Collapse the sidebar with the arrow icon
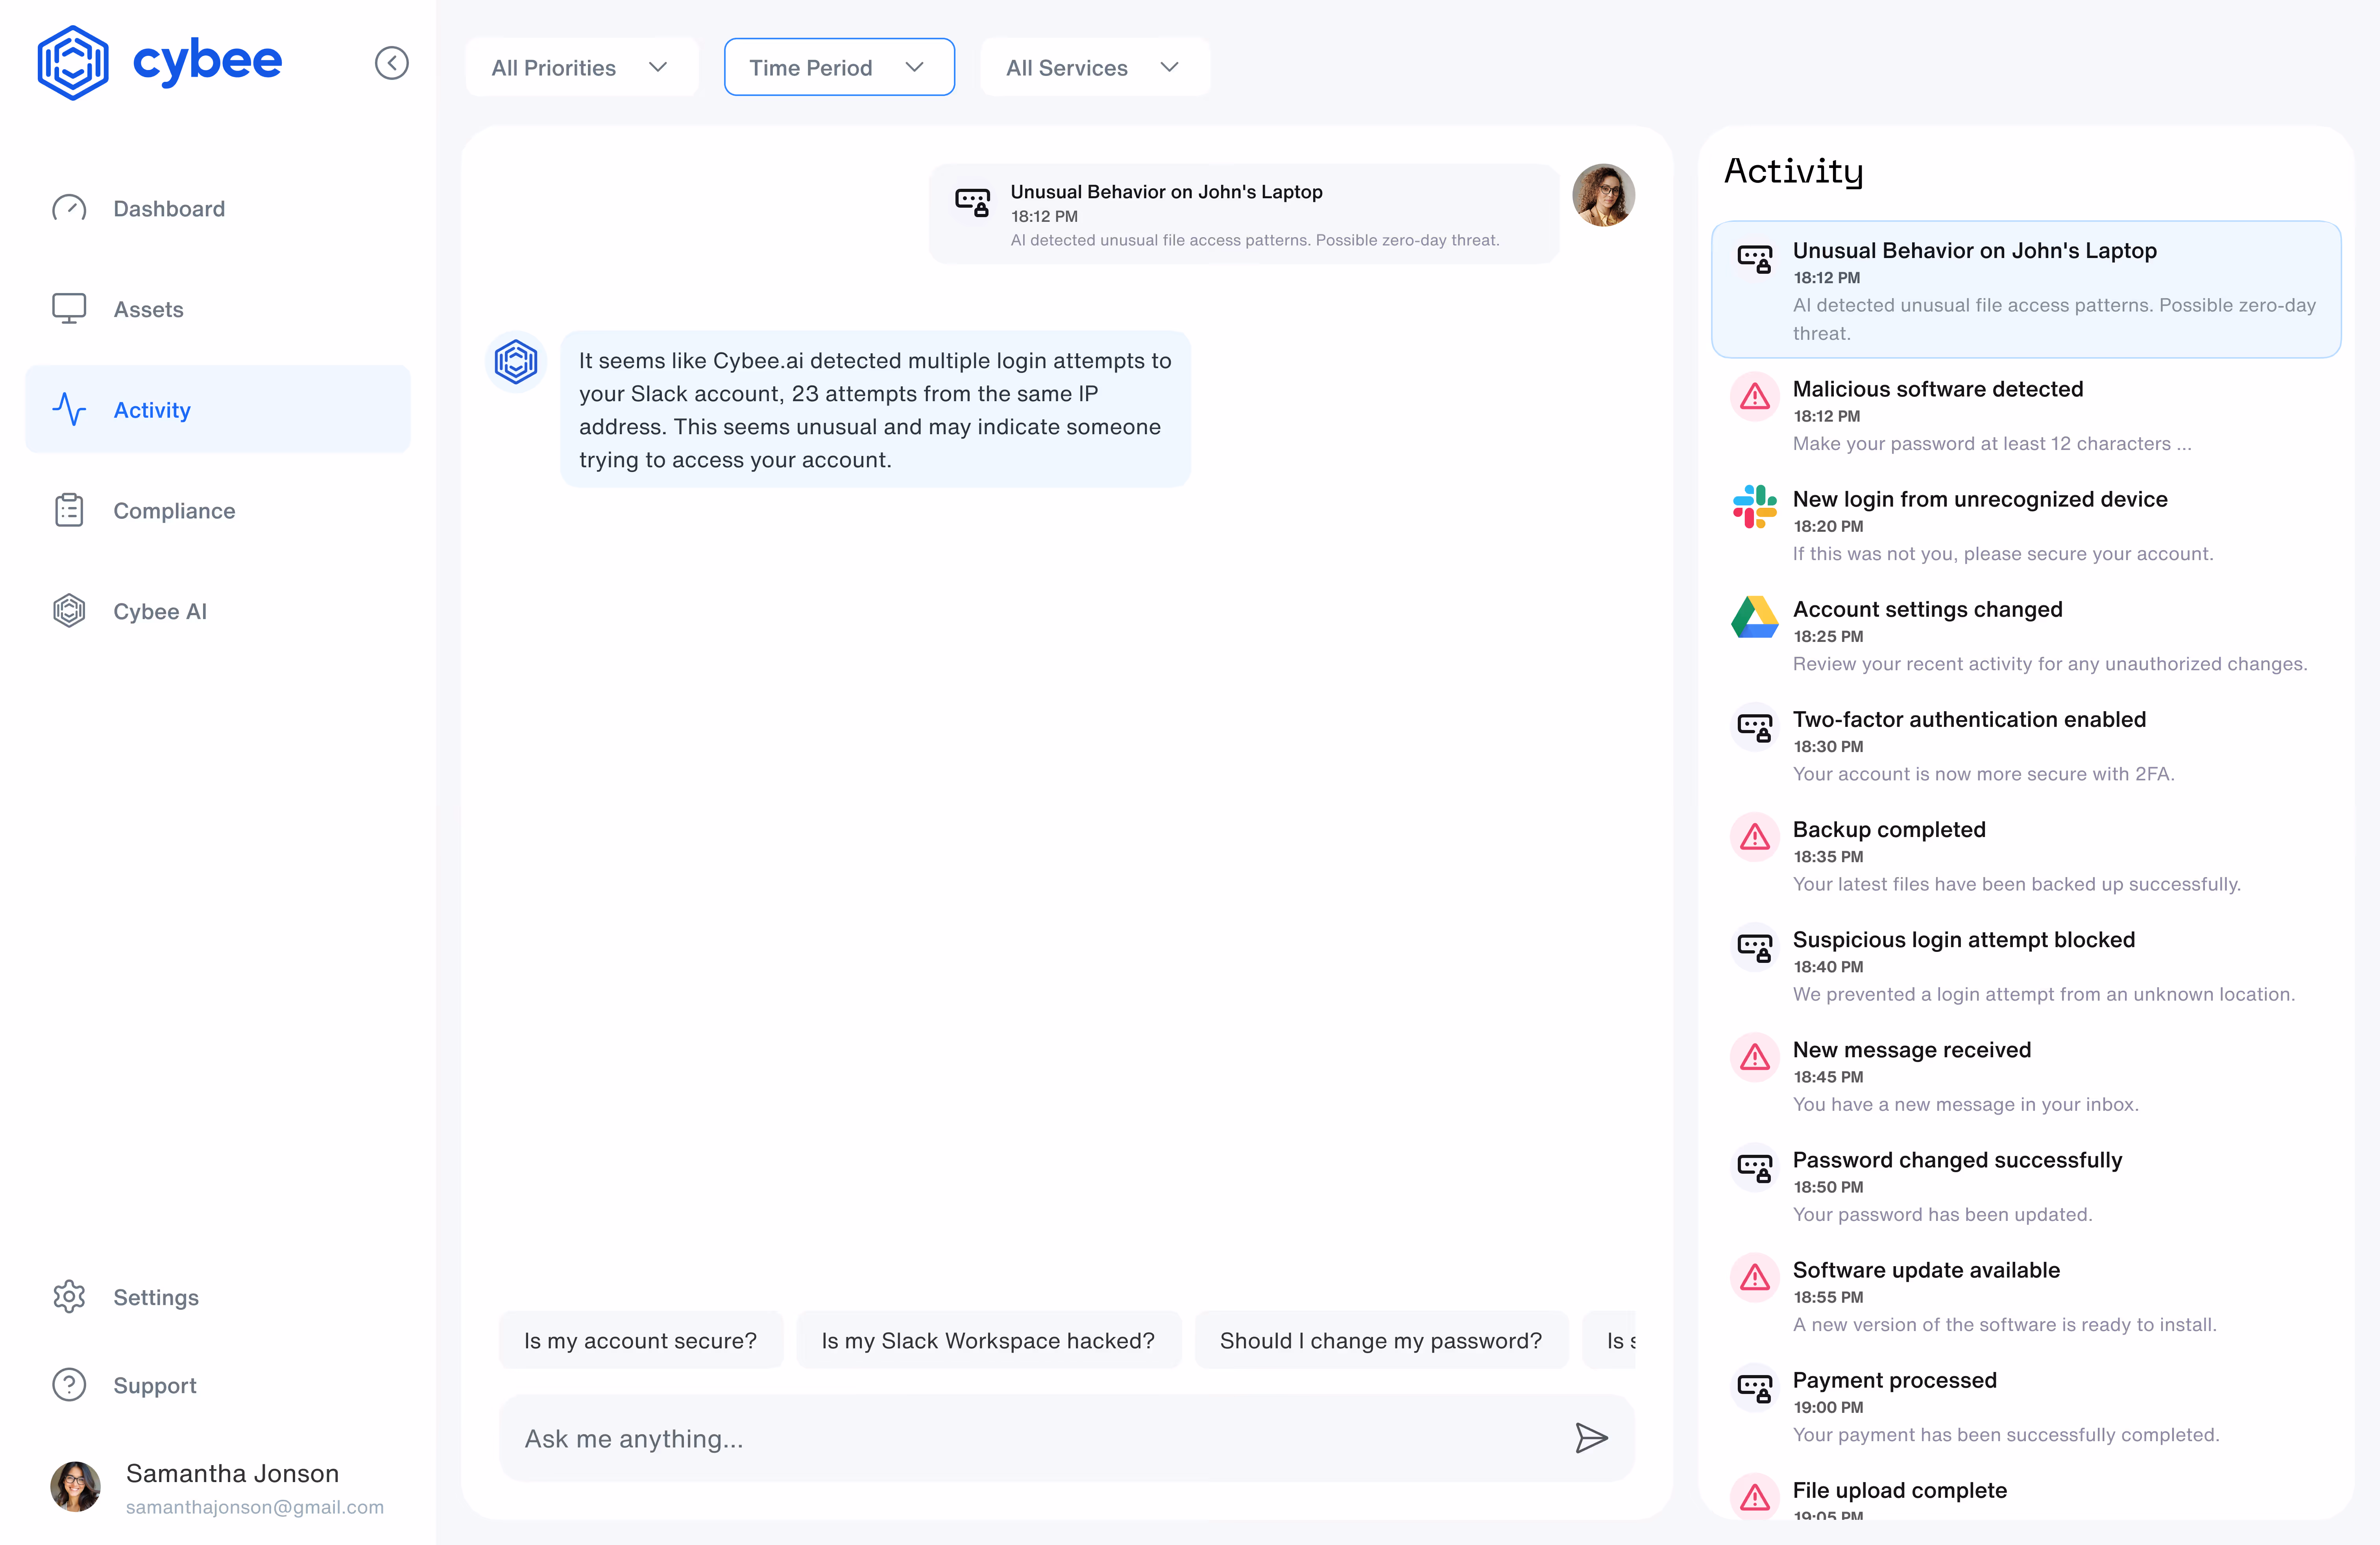 pos(391,63)
